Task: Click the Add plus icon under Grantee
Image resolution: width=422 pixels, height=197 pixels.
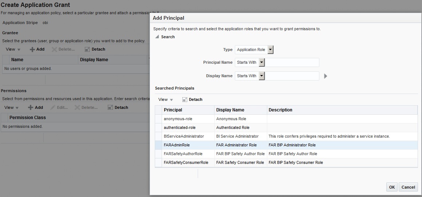Action: click(32, 49)
